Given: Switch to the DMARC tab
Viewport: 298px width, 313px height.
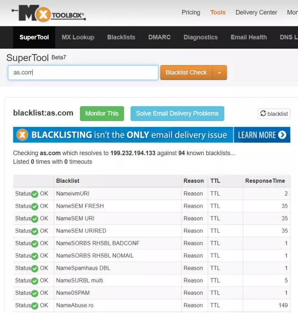Looking at the screenshot, I should click(x=159, y=37).
